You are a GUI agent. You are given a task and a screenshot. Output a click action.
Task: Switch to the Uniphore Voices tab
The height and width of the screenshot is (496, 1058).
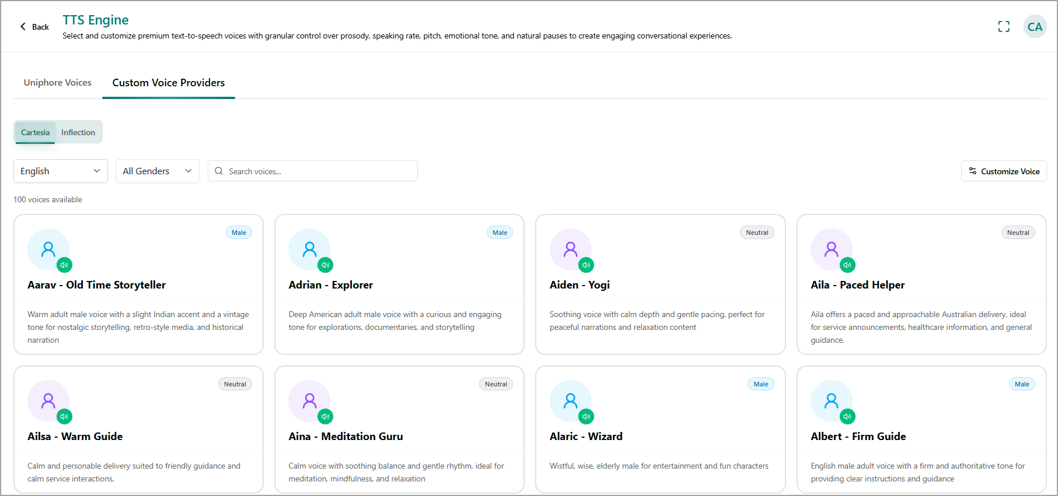(58, 83)
